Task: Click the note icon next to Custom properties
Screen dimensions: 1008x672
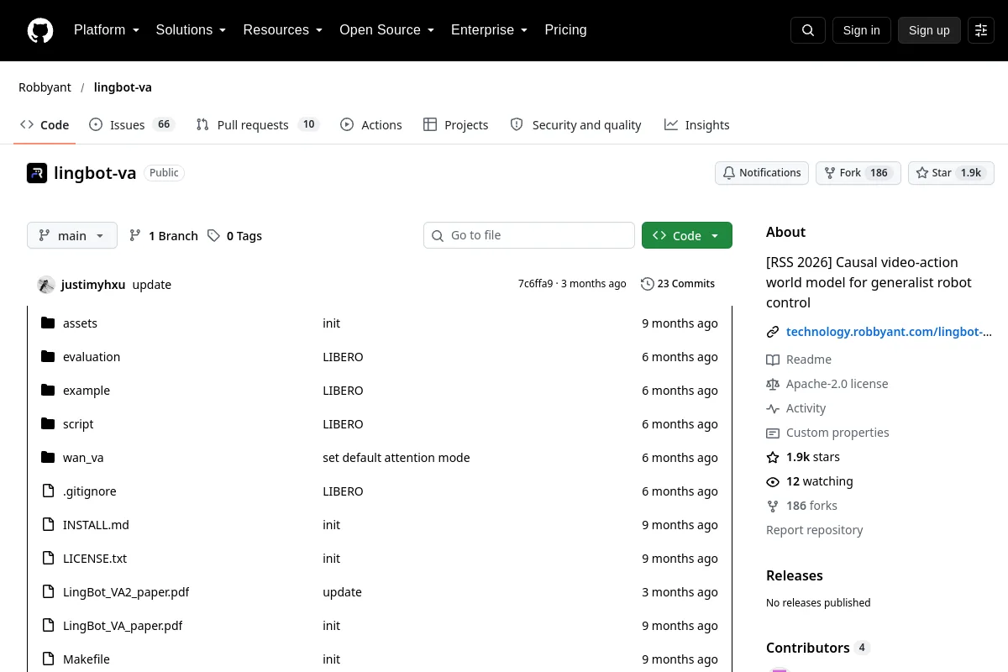Action: pyautogui.click(x=773, y=433)
